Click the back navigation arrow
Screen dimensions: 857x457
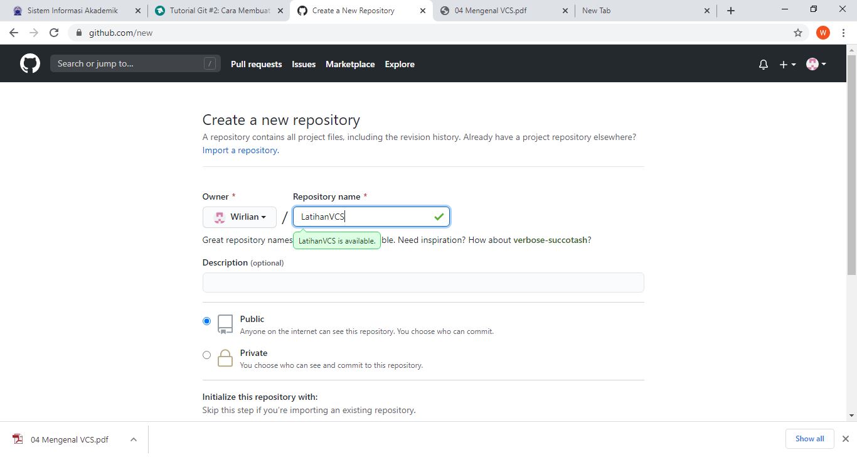pyautogui.click(x=13, y=32)
